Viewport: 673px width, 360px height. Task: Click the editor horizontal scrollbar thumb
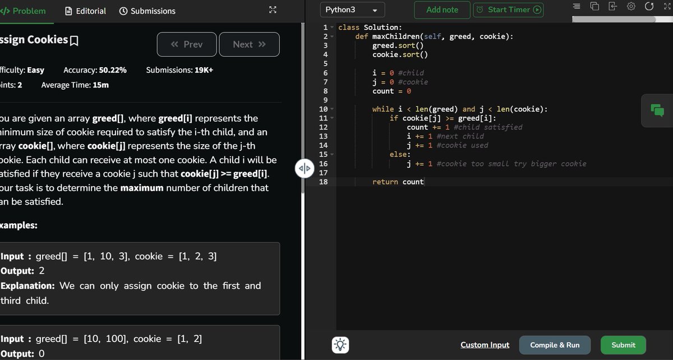(614, 19)
